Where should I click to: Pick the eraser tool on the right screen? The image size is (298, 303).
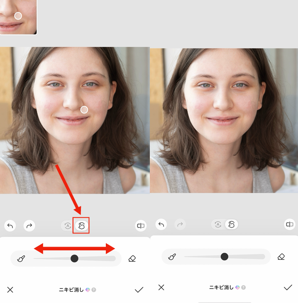point(281,257)
